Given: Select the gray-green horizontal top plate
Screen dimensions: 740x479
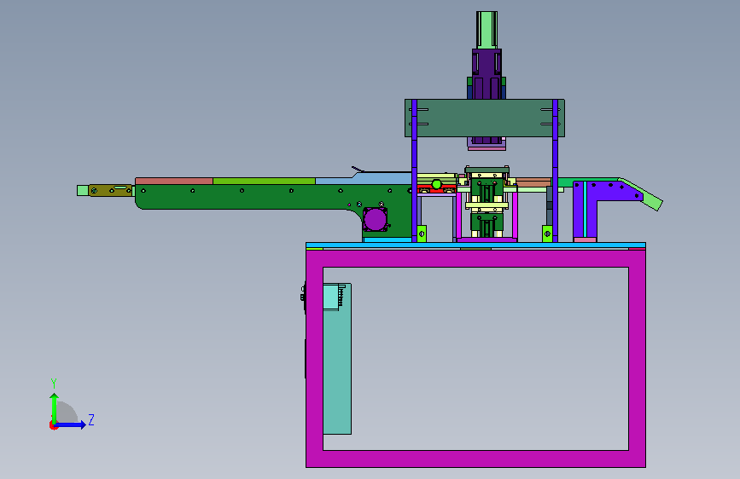Looking at the screenshot, I should point(485,118).
